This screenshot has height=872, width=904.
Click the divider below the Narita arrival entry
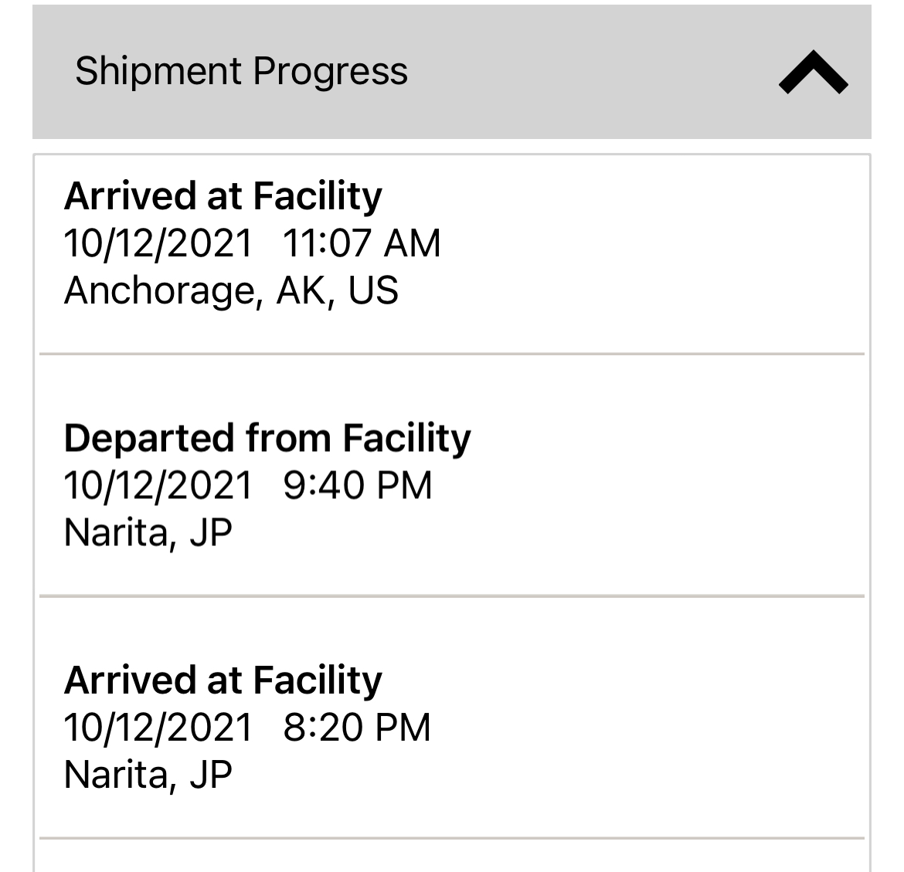coord(452,838)
